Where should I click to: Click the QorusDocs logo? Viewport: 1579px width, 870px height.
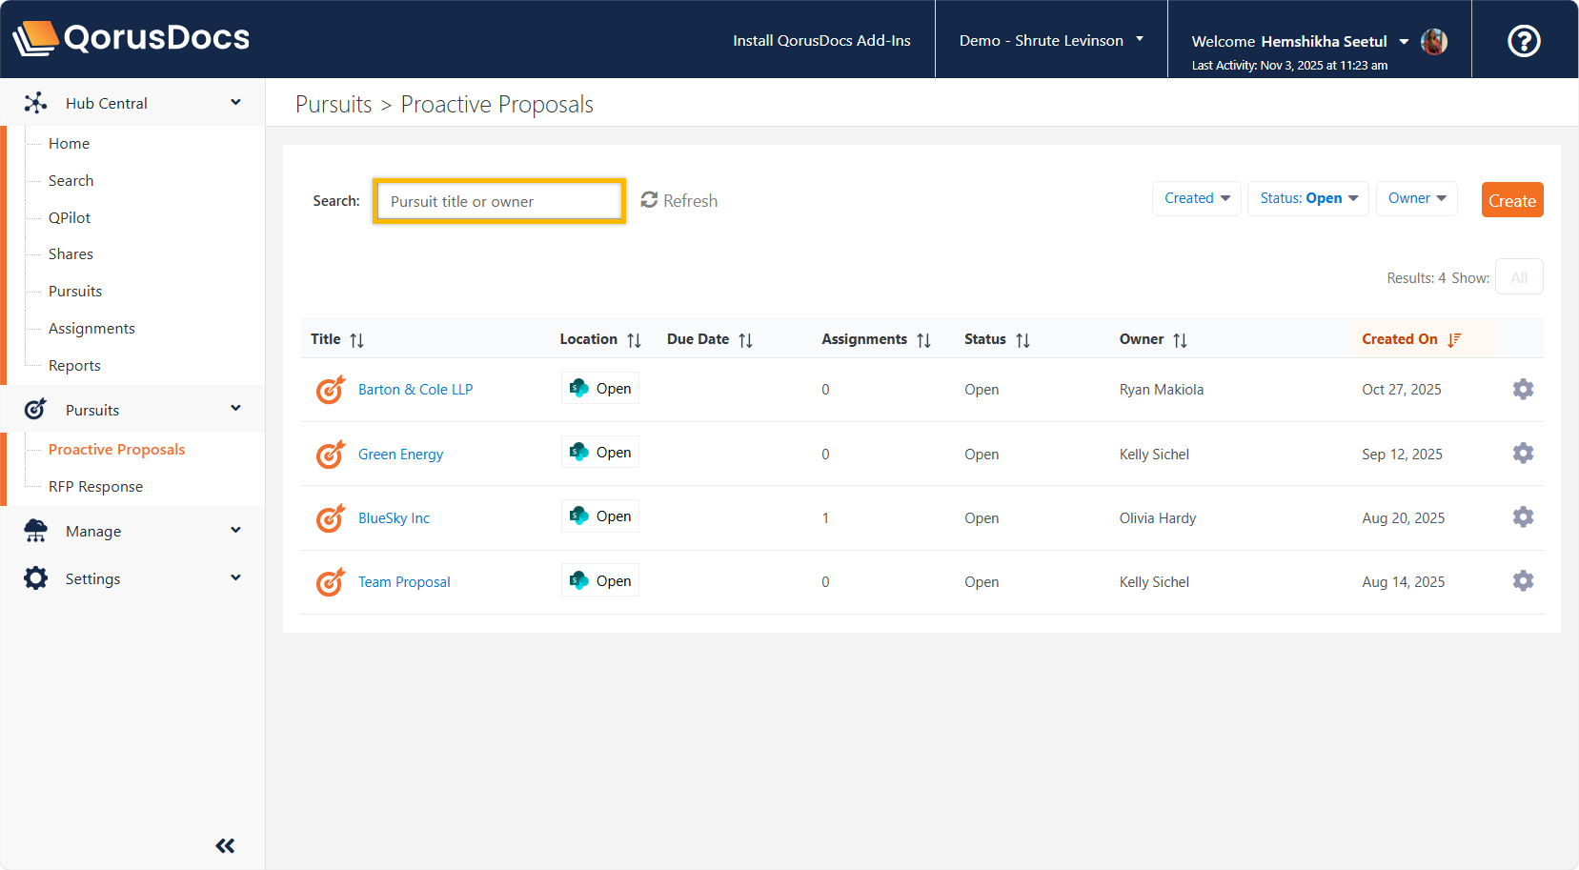[132, 38]
